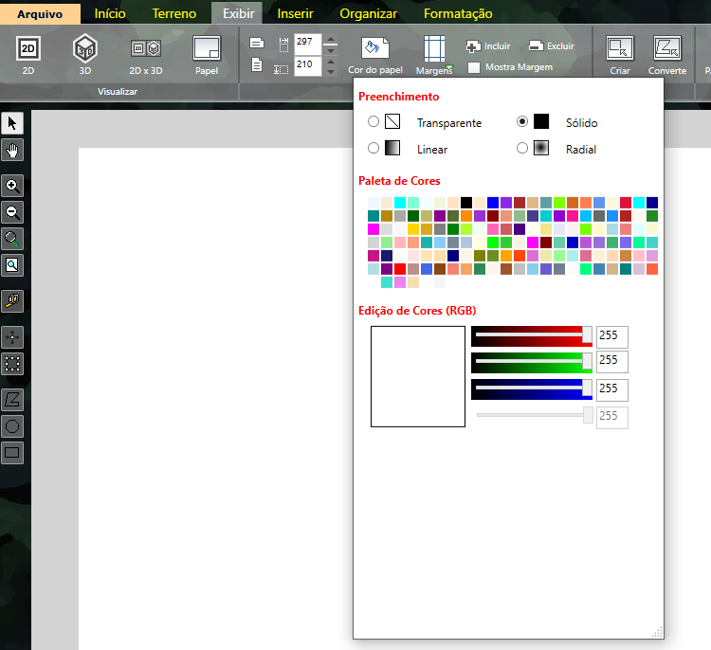Click the zoom in magnifier tool
Screen dimensions: 711x650
[x=12, y=186]
